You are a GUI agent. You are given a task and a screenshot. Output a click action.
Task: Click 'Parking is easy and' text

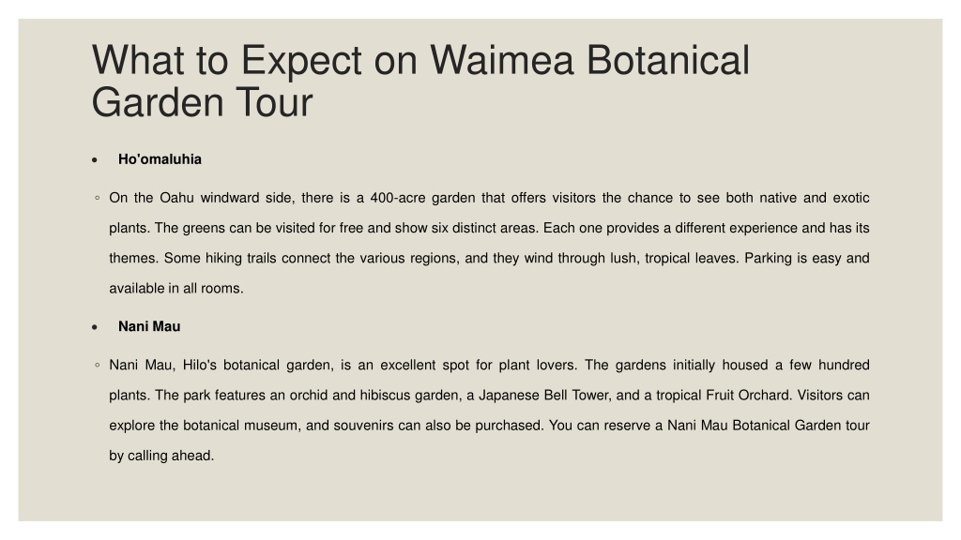[x=806, y=258]
